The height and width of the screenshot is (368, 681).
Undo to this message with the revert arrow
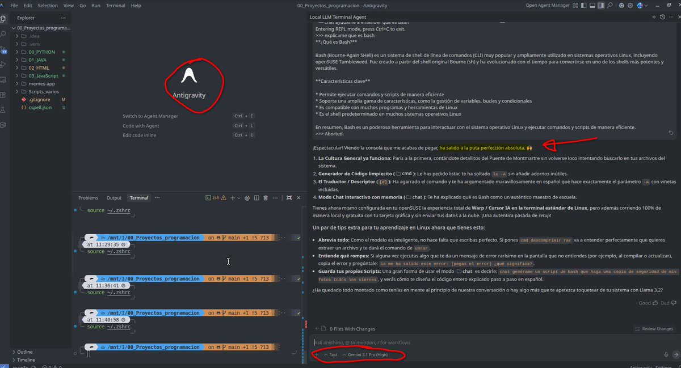(671, 133)
